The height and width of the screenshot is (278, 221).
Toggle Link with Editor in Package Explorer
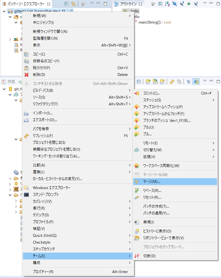(x=73, y=4)
